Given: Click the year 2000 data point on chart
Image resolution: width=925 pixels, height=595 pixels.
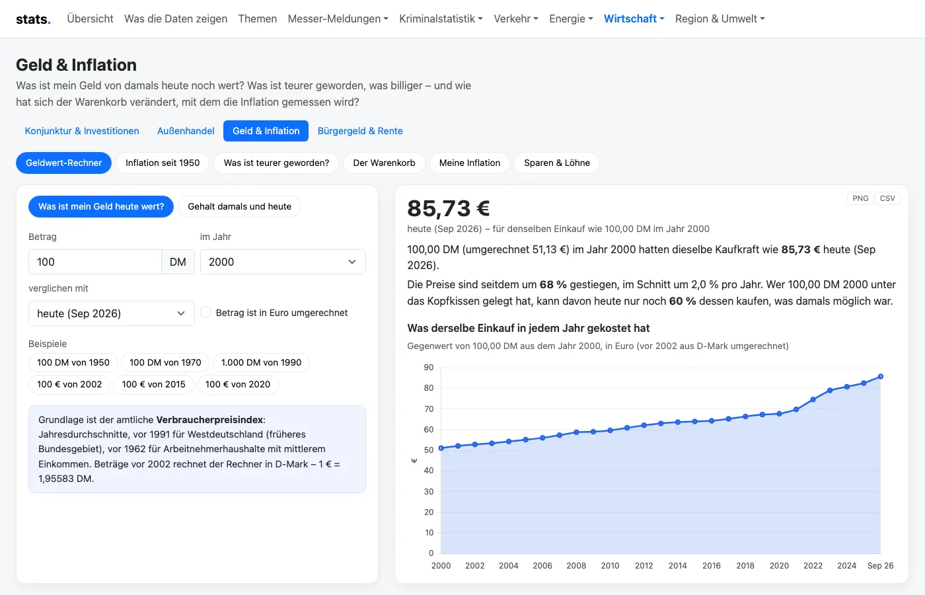Looking at the screenshot, I should coord(441,448).
